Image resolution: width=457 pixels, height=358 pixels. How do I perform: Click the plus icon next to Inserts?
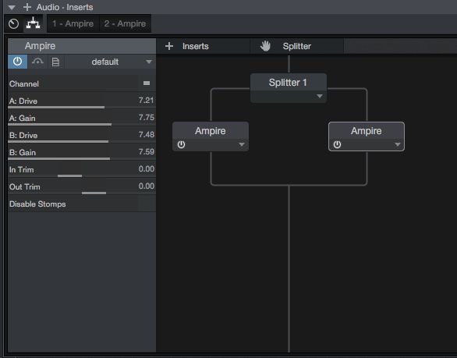(169, 46)
